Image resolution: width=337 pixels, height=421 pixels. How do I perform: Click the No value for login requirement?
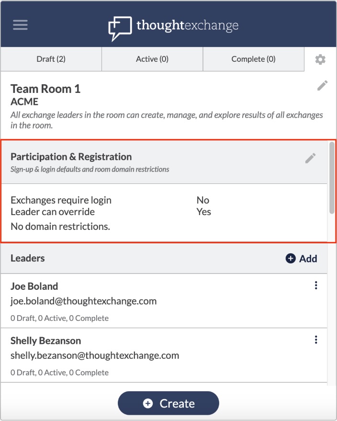(203, 200)
